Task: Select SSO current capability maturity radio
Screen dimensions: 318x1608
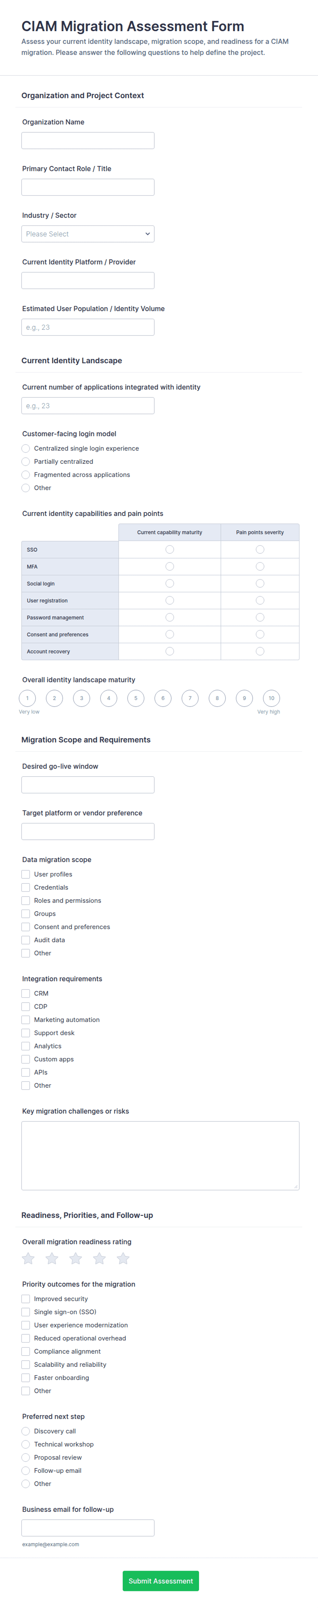Action: coord(170,549)
